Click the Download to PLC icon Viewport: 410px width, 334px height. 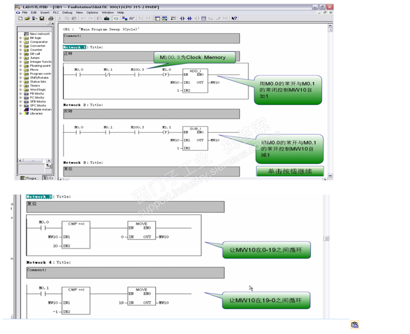(x=106, y=18)
